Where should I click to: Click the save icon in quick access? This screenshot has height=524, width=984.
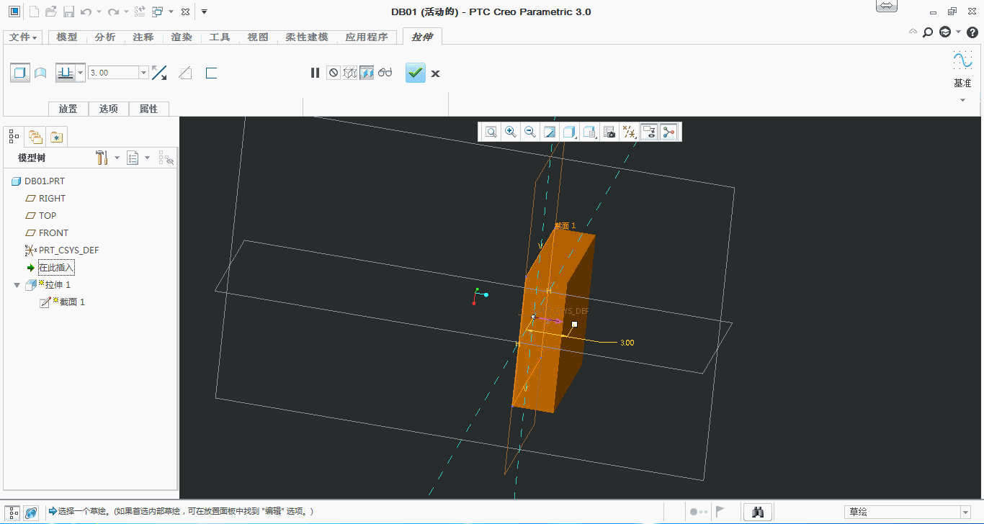click(x=68, y=12)
